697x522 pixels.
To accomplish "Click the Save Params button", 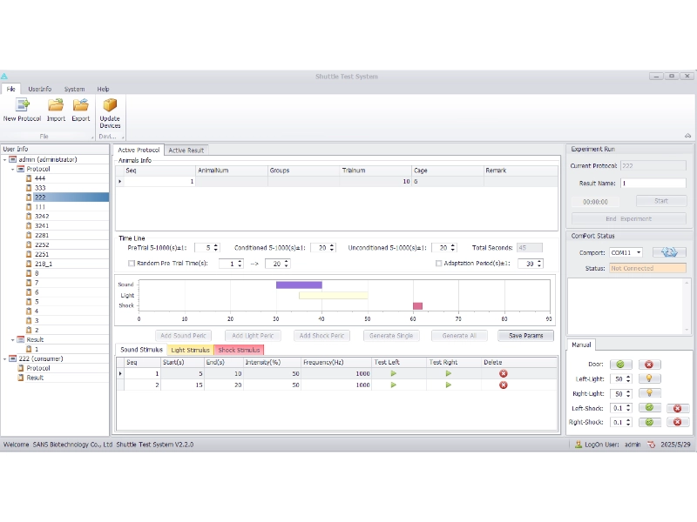I will pyautogui.click(x=526, y=336).
